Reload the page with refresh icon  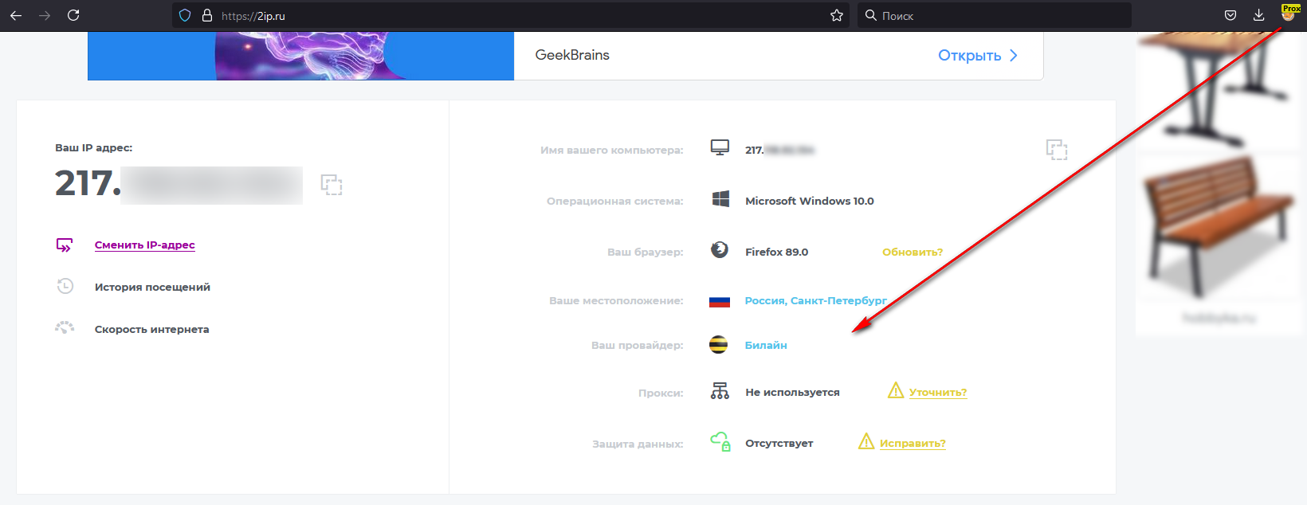click(73, 15)
